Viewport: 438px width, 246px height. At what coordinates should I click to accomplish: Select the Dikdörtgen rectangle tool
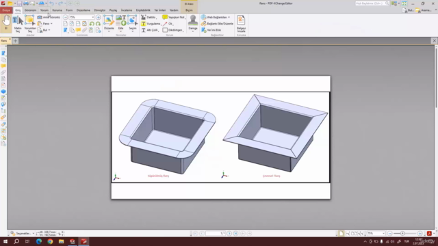point(173,30)
